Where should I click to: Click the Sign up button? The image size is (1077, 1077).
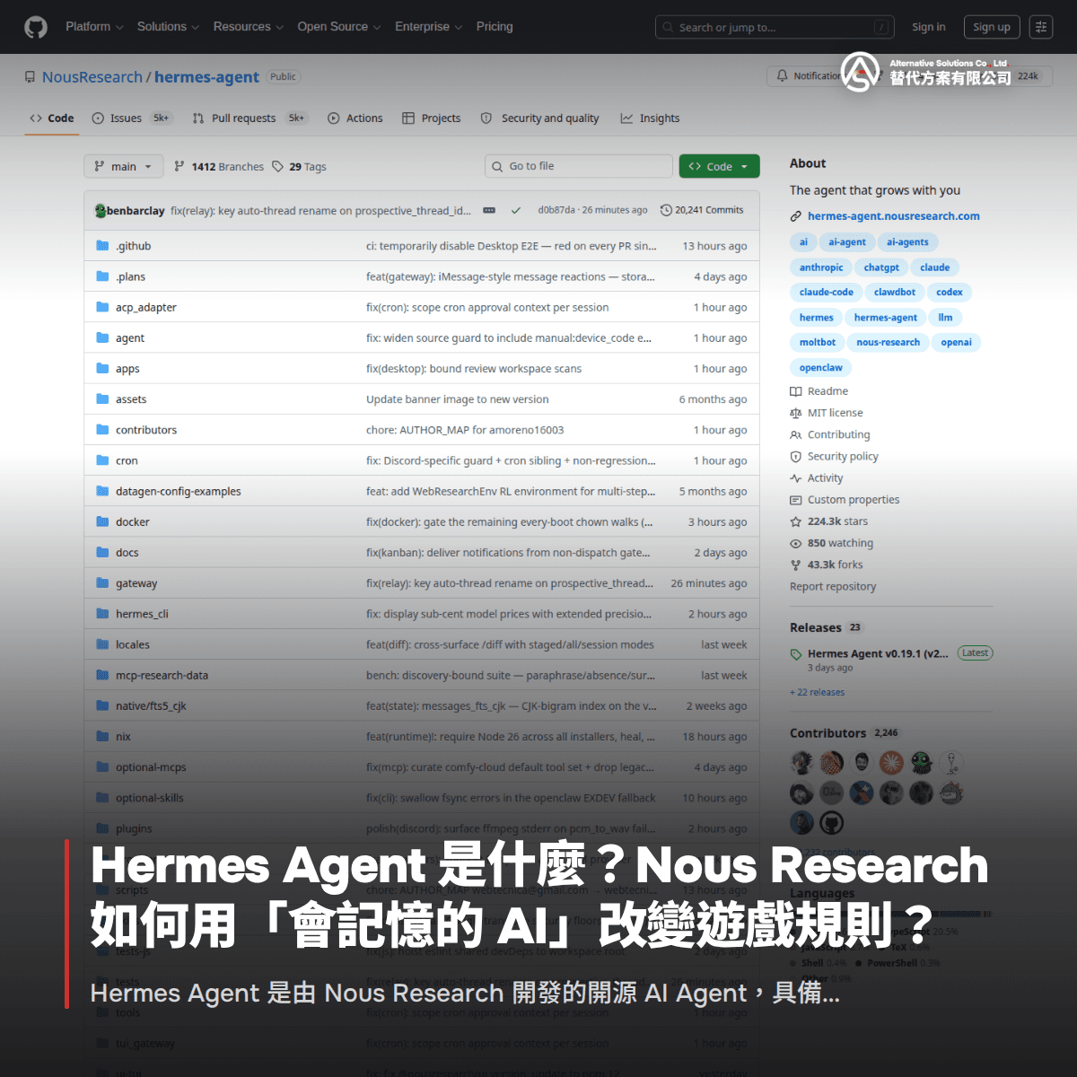[992, 27]
